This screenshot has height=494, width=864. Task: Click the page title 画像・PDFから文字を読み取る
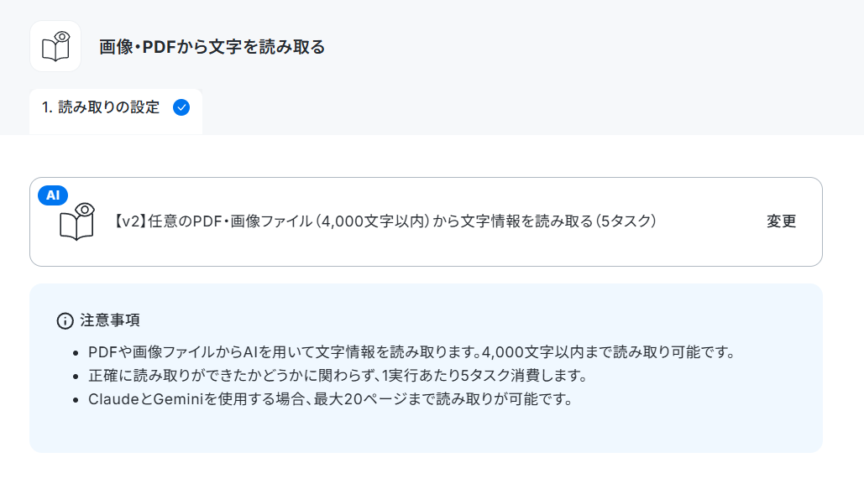tap(212, 47)
